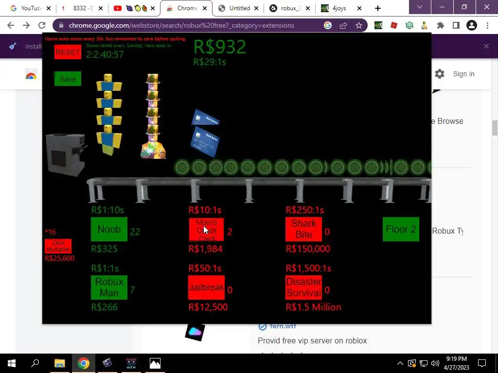Screen dimensions: 498x373
Task: Click the Google icon in address bar
Action: [328, 25]
